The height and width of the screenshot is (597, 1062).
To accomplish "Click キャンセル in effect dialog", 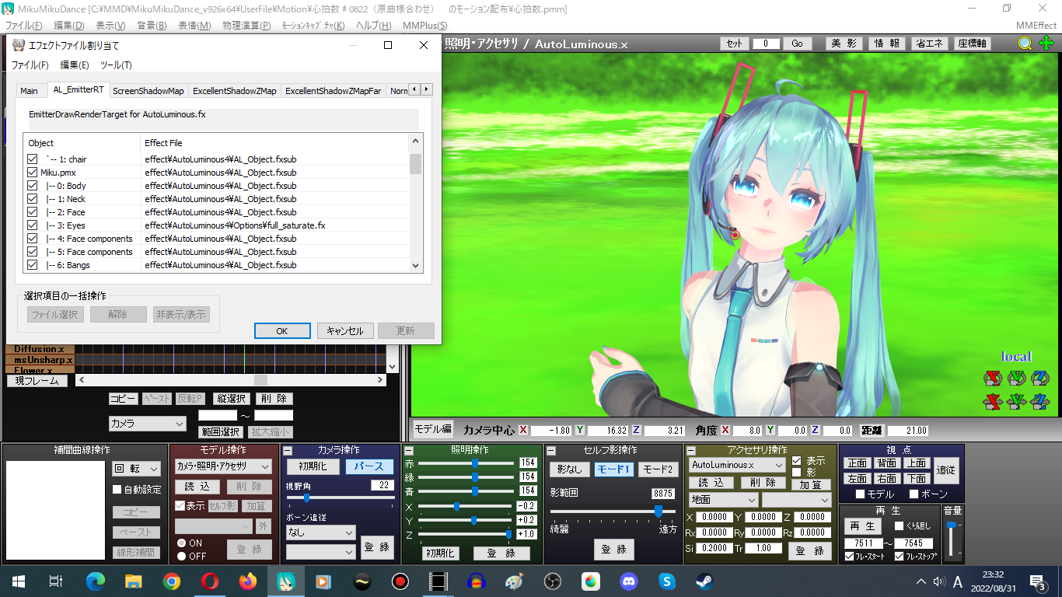I will pos(345,331).
